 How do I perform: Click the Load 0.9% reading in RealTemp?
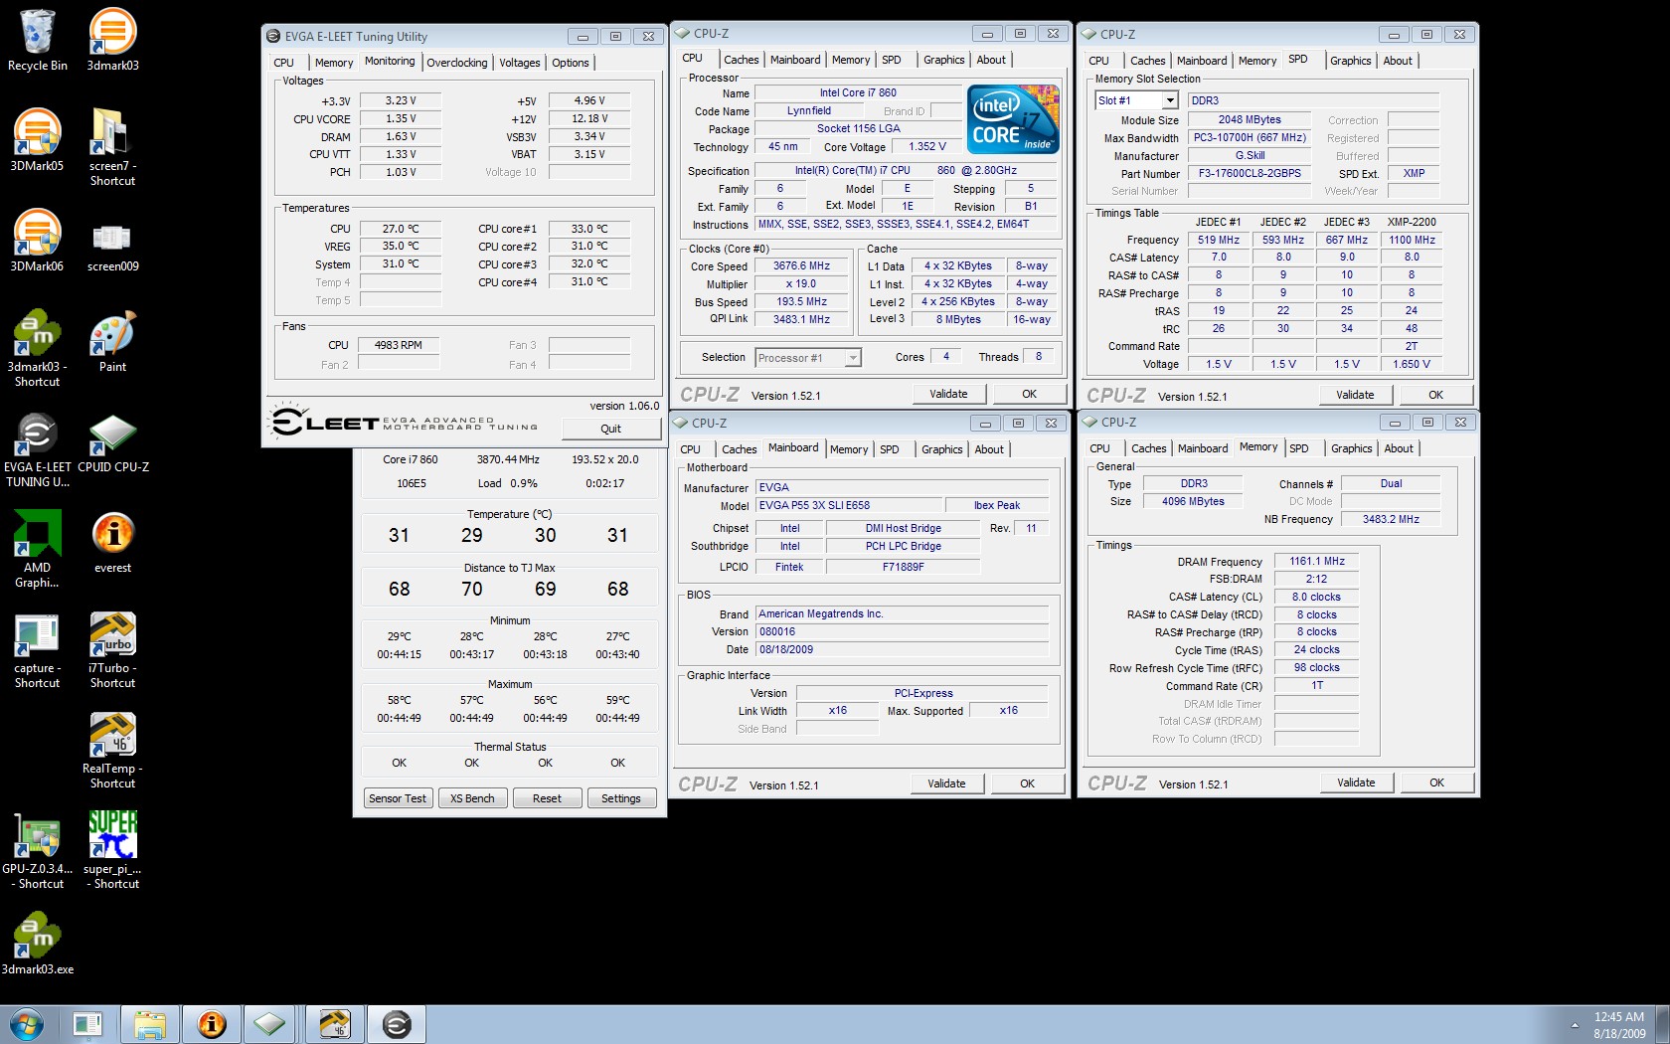point(507,483)
